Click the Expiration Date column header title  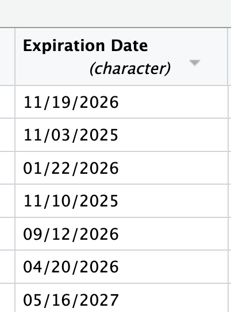pos(86,46)
